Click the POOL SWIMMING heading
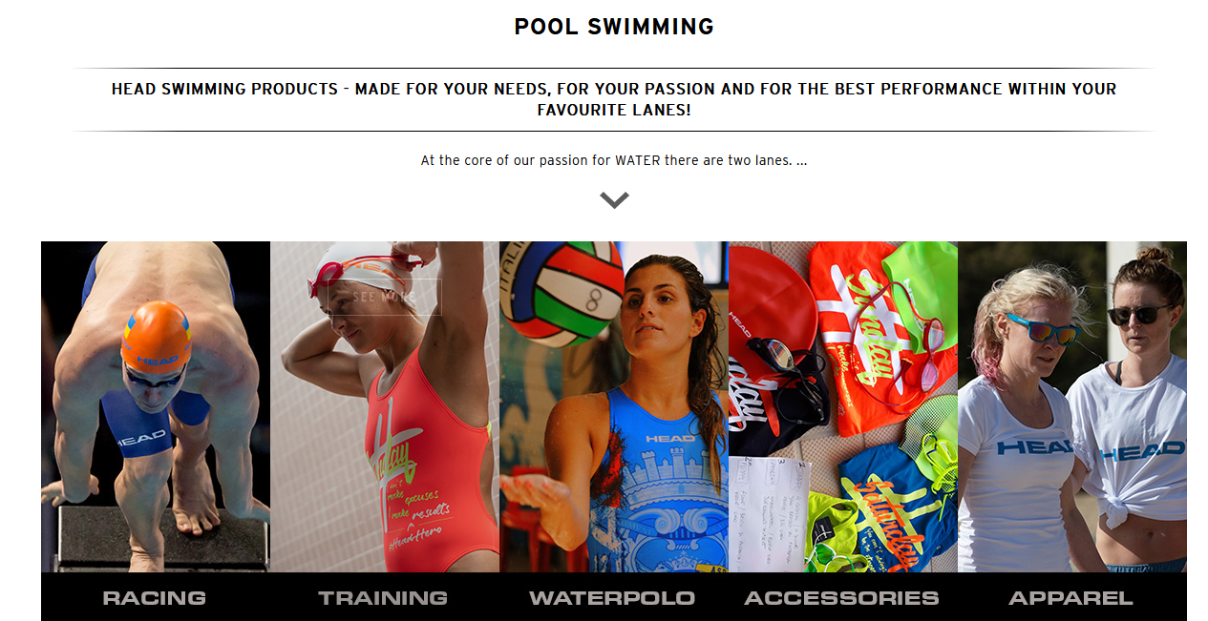This screenshot has height=621, width=1208. pos(614,27)
